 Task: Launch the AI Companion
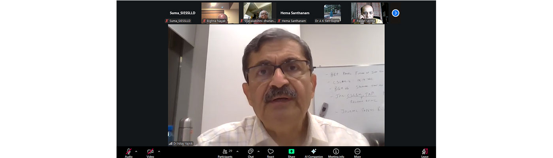pyautogui.click(x=314, y=152)
